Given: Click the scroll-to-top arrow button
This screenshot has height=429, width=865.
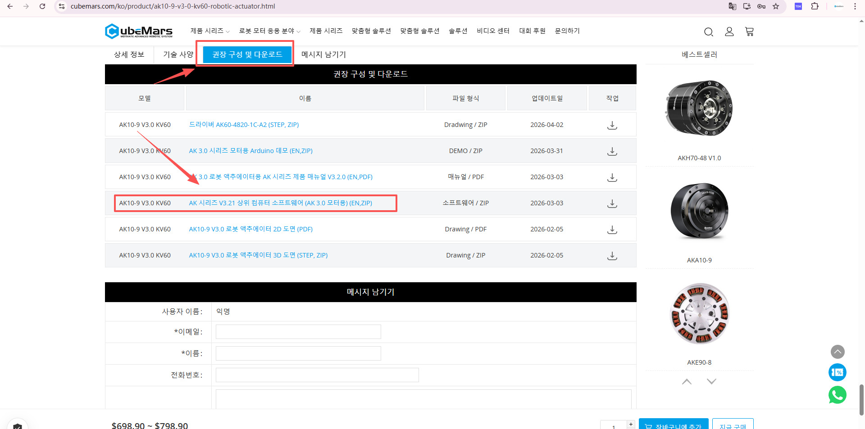Looking at the screenshot, I should click(x=837, y=352).
